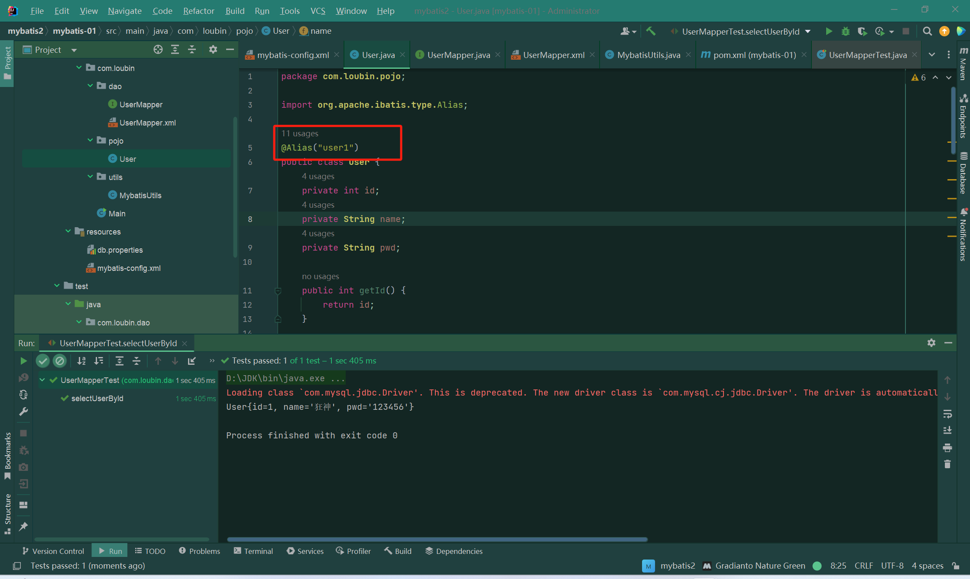The image size is (970, 579).
Task: Open the Problems tool window
Action: tap(200, 551)
